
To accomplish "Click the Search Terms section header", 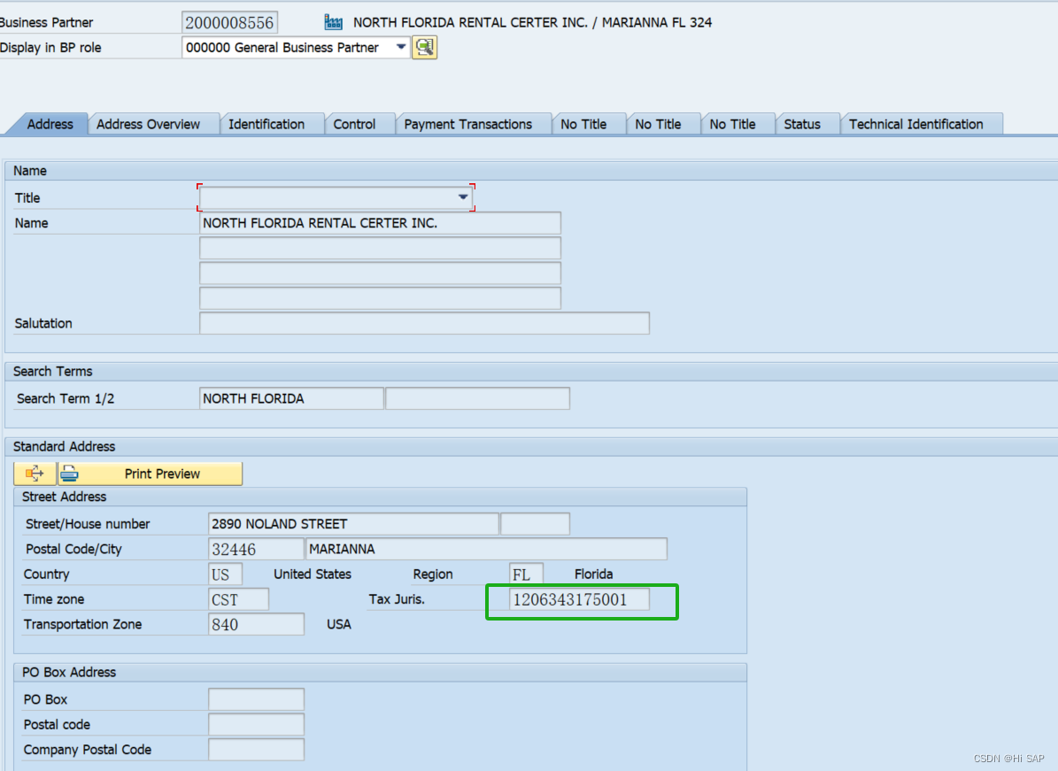I will [x=52, y=371].
